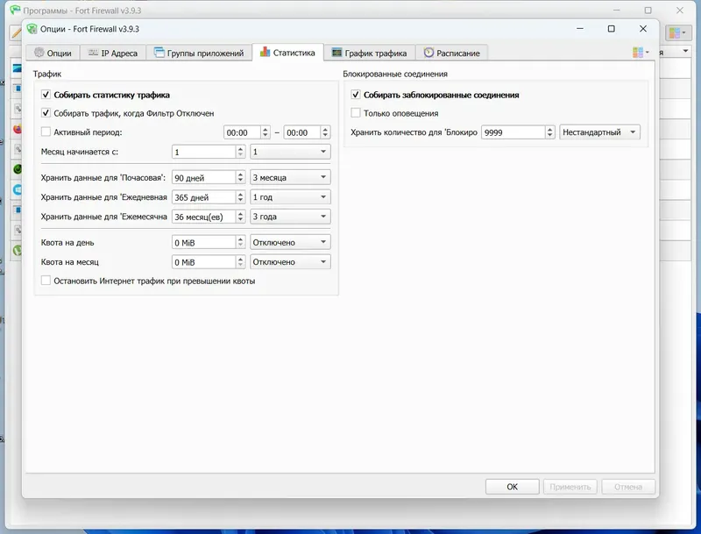This screenshot has width=701, height=534.
Task: Switch to the График трафика tab
Action: (x=369, y=53)
